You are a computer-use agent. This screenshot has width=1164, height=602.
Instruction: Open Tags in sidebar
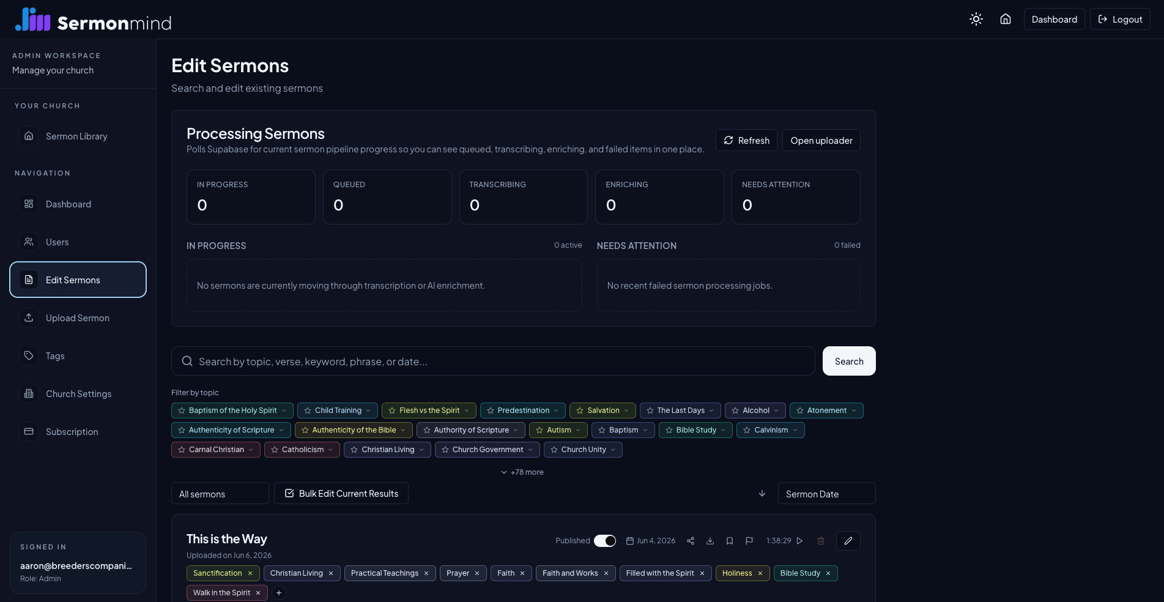78,355
